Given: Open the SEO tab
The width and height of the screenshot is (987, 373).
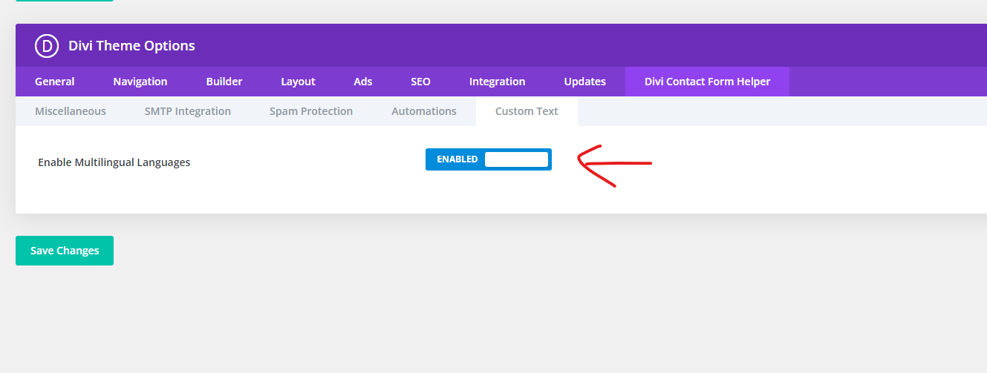Looking at the screenshot, I should (x=421, y=82).
